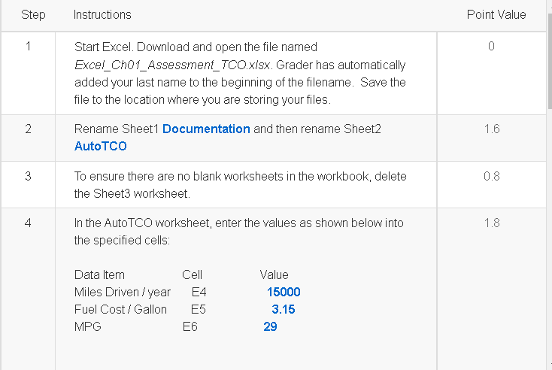Viewport: 552px width, 370px height.
Task: Click the cell reference E4
Action: click(x=199, y=292)
